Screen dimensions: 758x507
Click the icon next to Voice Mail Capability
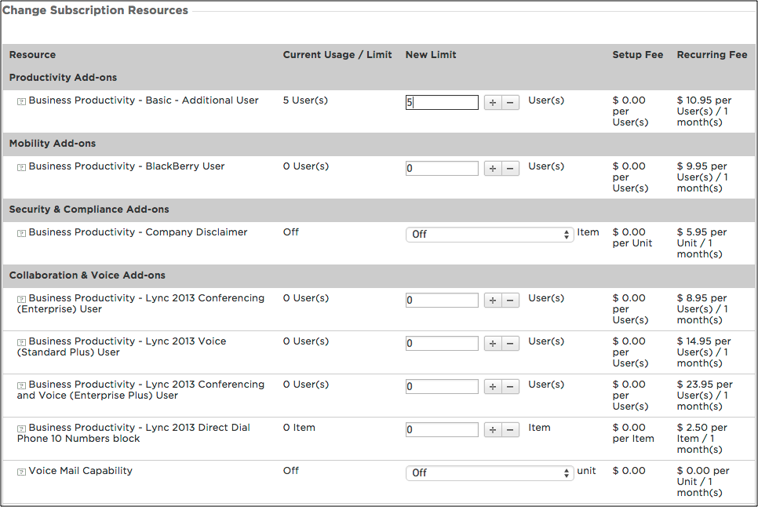(21, 472)
